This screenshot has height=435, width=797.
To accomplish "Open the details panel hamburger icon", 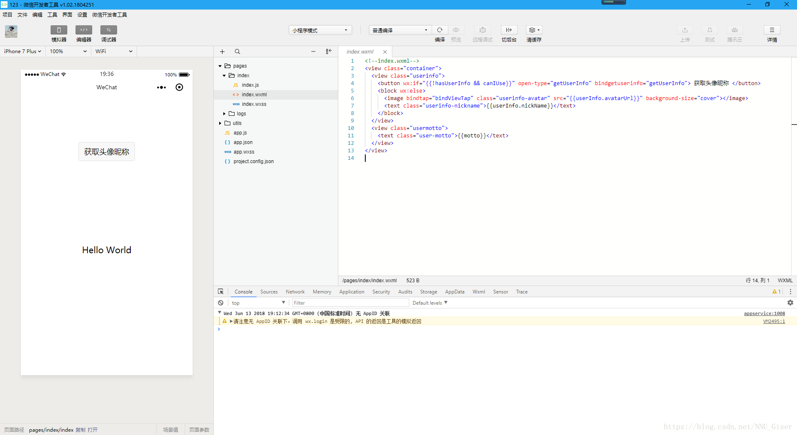I will 772,30.
